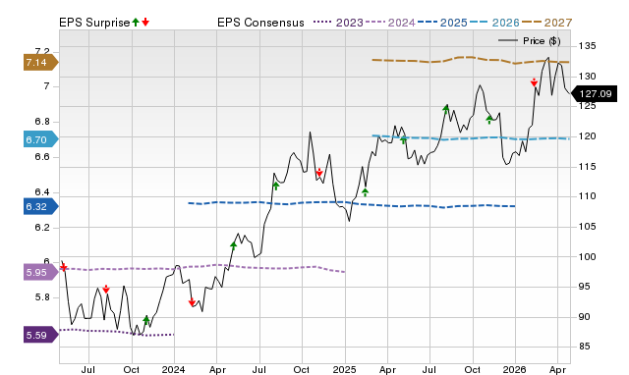The width and height of the screenshot is (629, 375).
Task: Click the 105 price axis label
Action: [x=588, y=227]
